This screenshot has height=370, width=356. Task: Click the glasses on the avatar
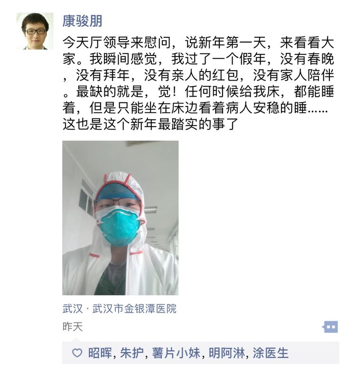(36, 31)
